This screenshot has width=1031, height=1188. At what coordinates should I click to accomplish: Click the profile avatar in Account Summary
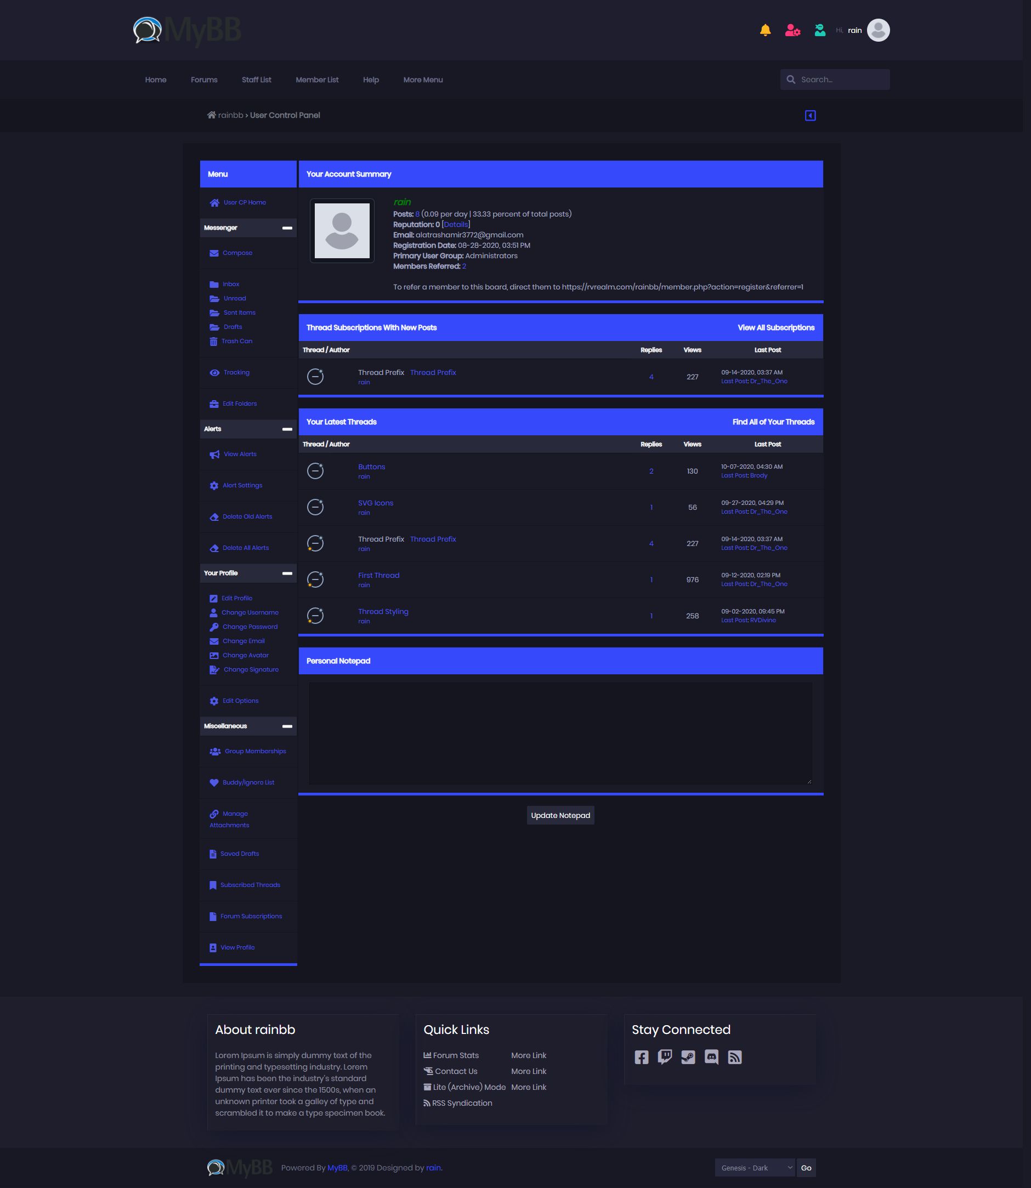[342, 231]
